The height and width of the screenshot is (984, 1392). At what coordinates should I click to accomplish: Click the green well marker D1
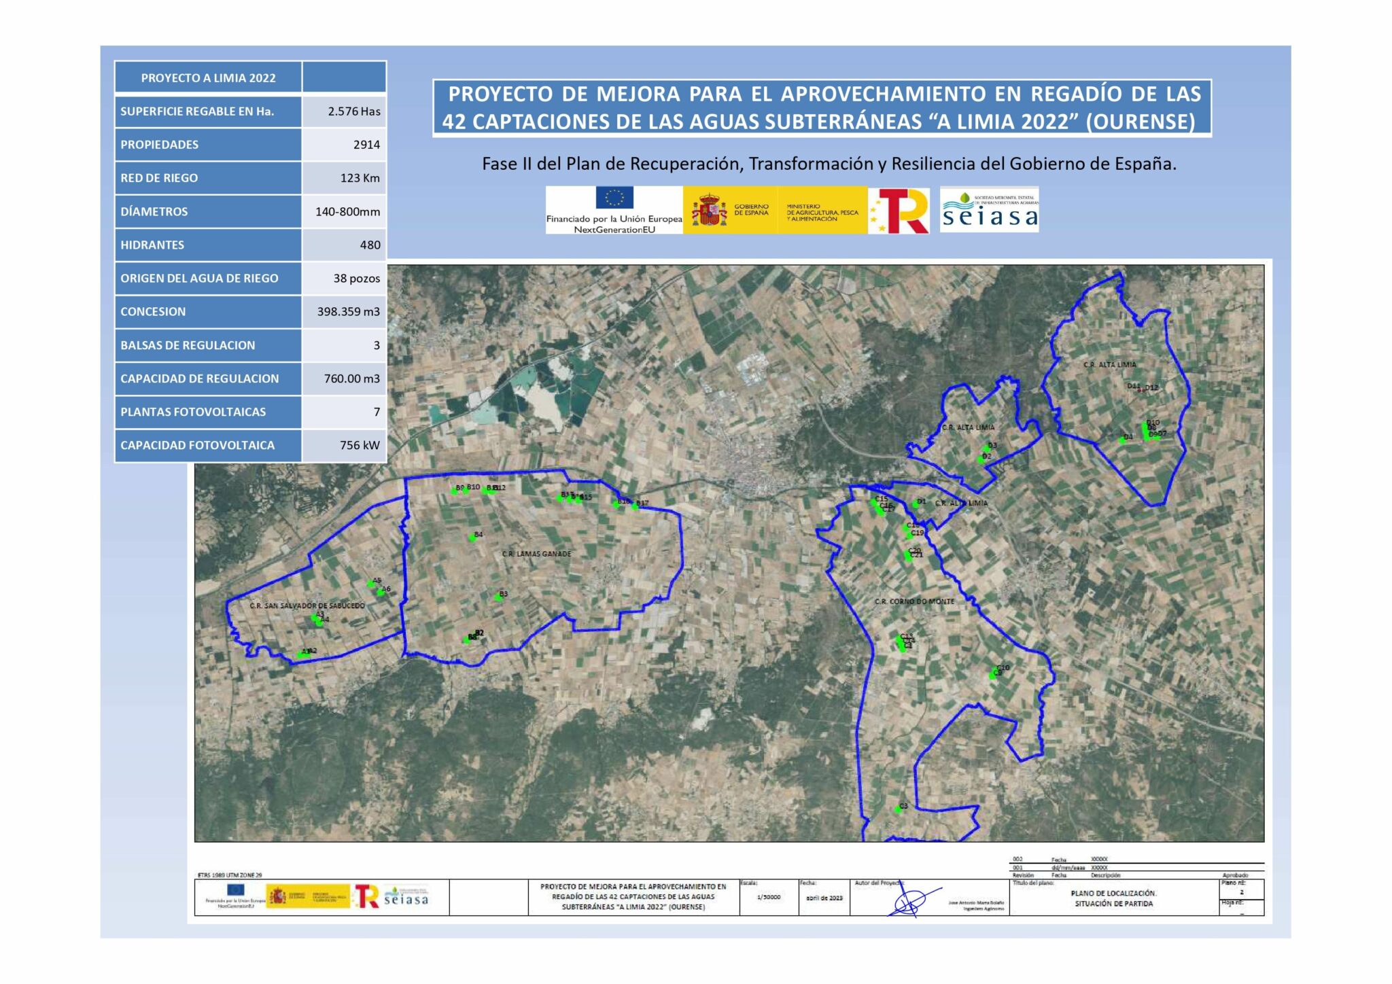(x=916, y=504)
